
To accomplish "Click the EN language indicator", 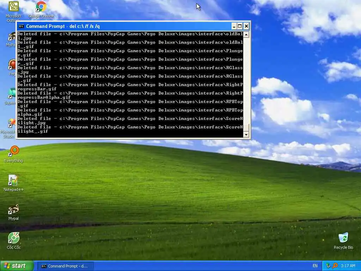I will (315, 266).
